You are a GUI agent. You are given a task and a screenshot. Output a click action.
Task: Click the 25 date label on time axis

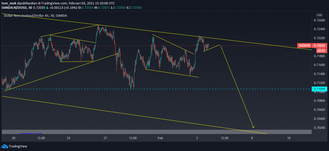[x=69, y=138]
